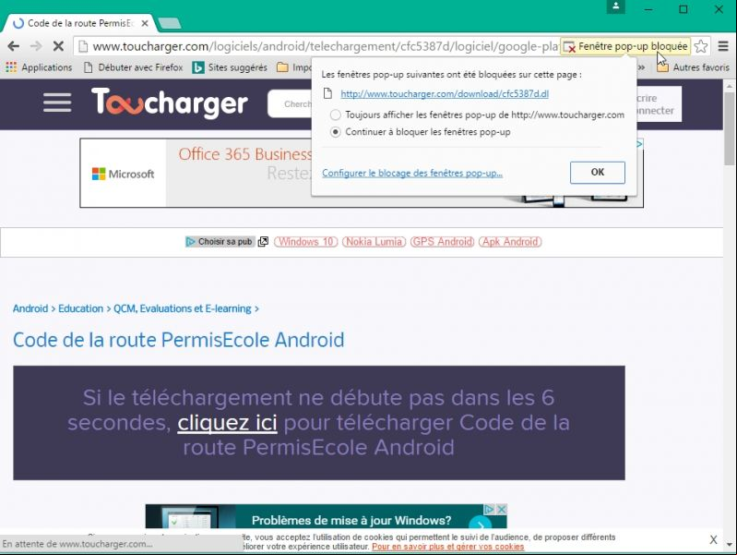The image size is (737, 555).
Task: Open the Applications grid shortcut
Action: pos(39,67)
